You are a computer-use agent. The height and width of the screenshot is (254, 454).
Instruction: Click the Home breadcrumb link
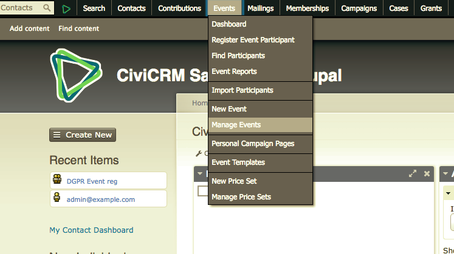coord(200,103)
